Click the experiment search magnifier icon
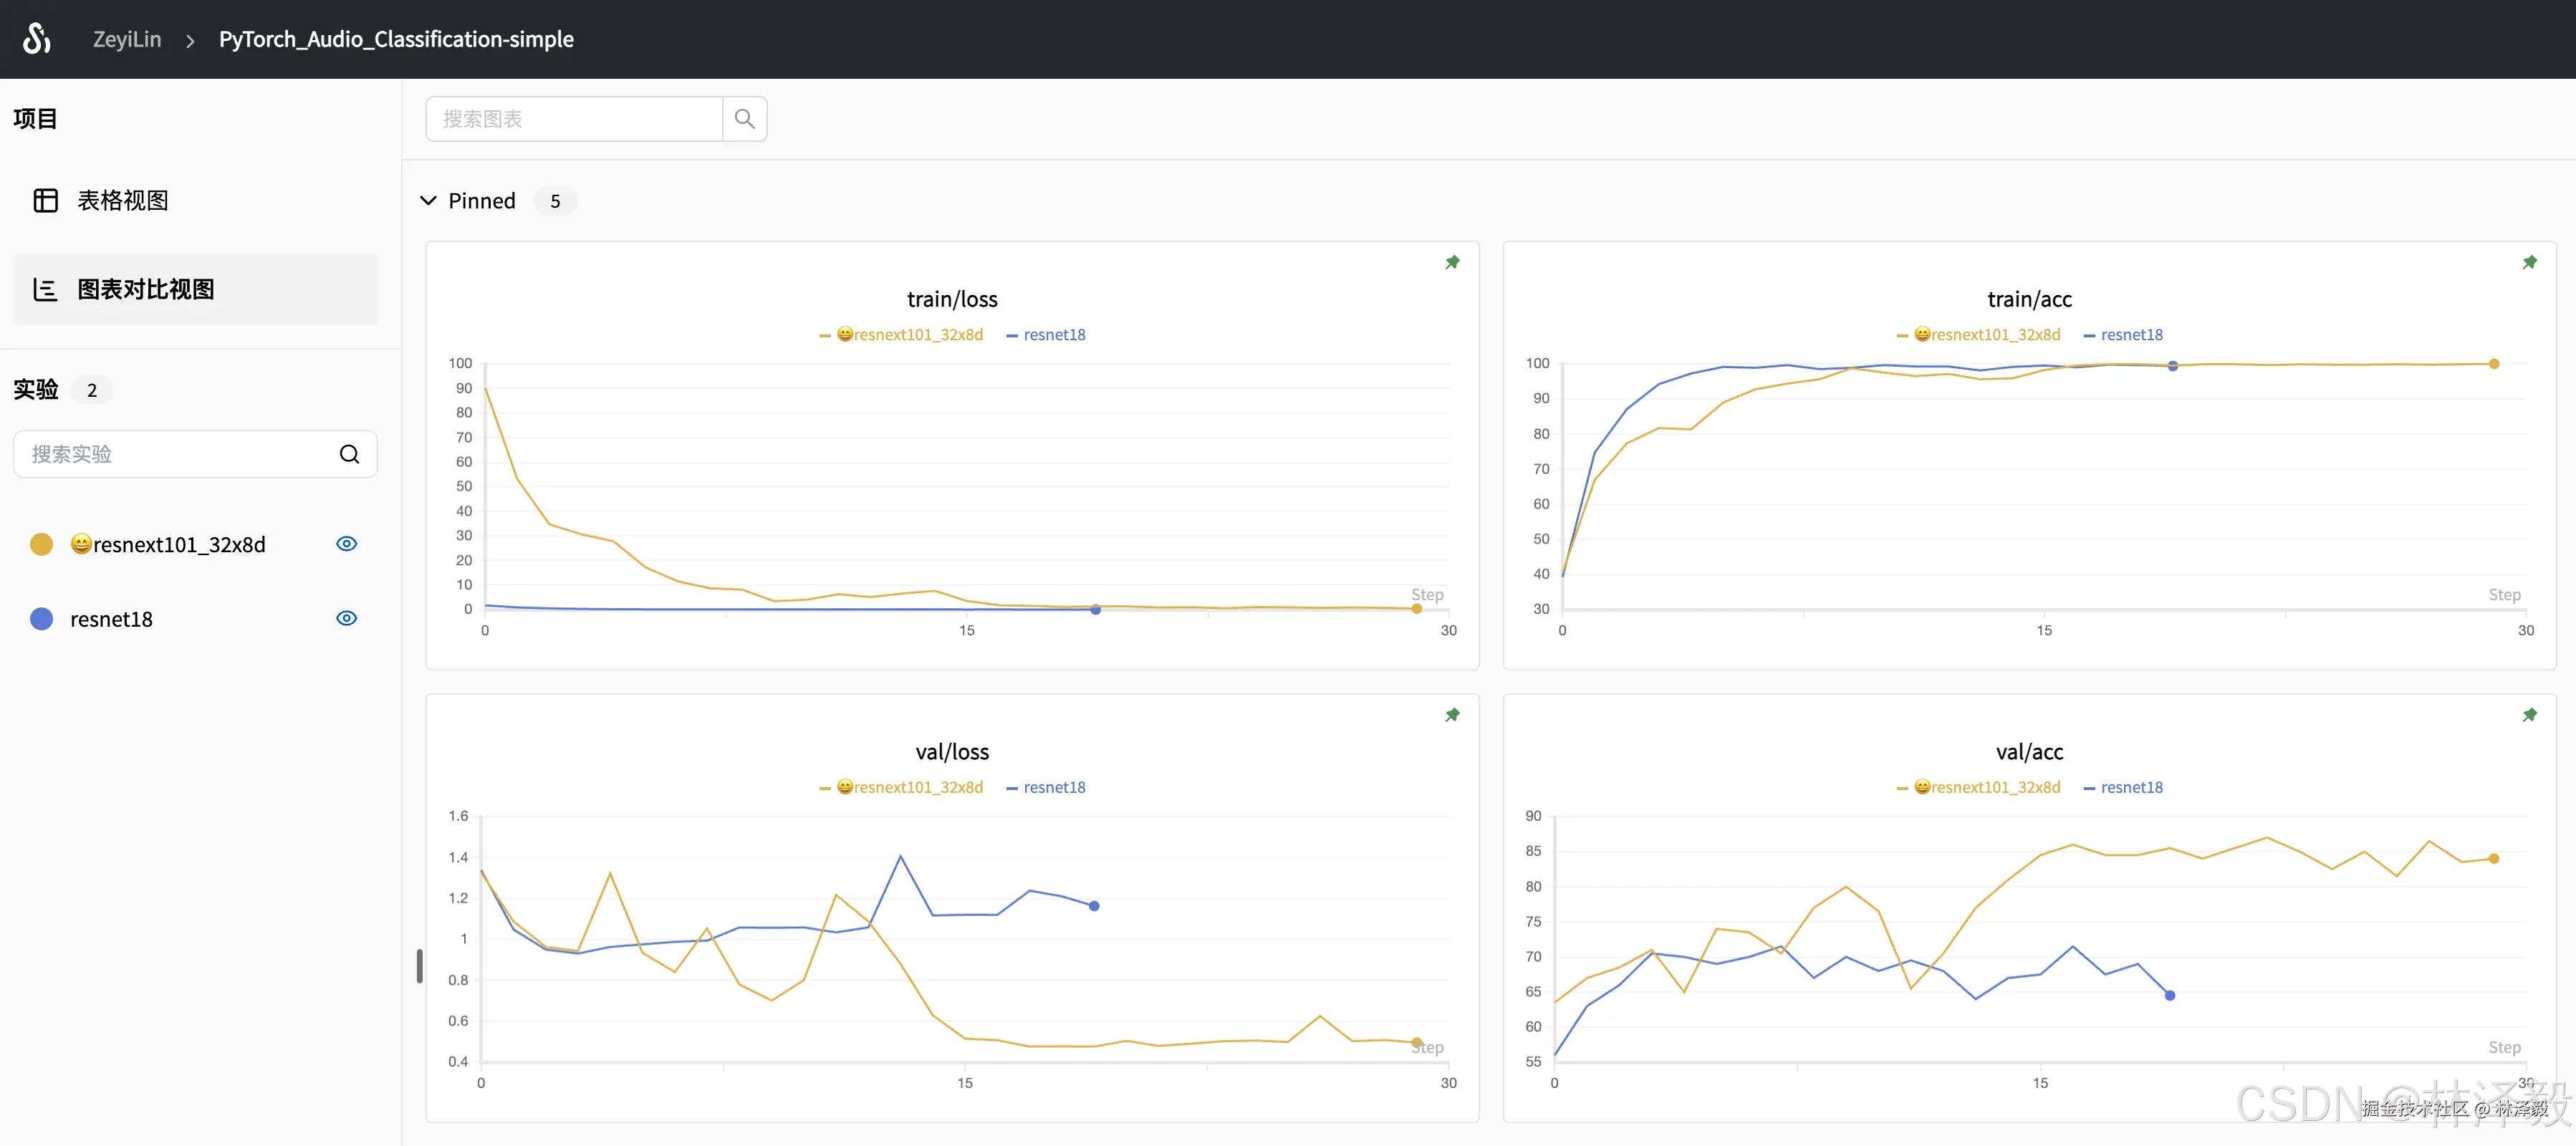This screenshot has width=2576, height=1146. tap(349, 454)
